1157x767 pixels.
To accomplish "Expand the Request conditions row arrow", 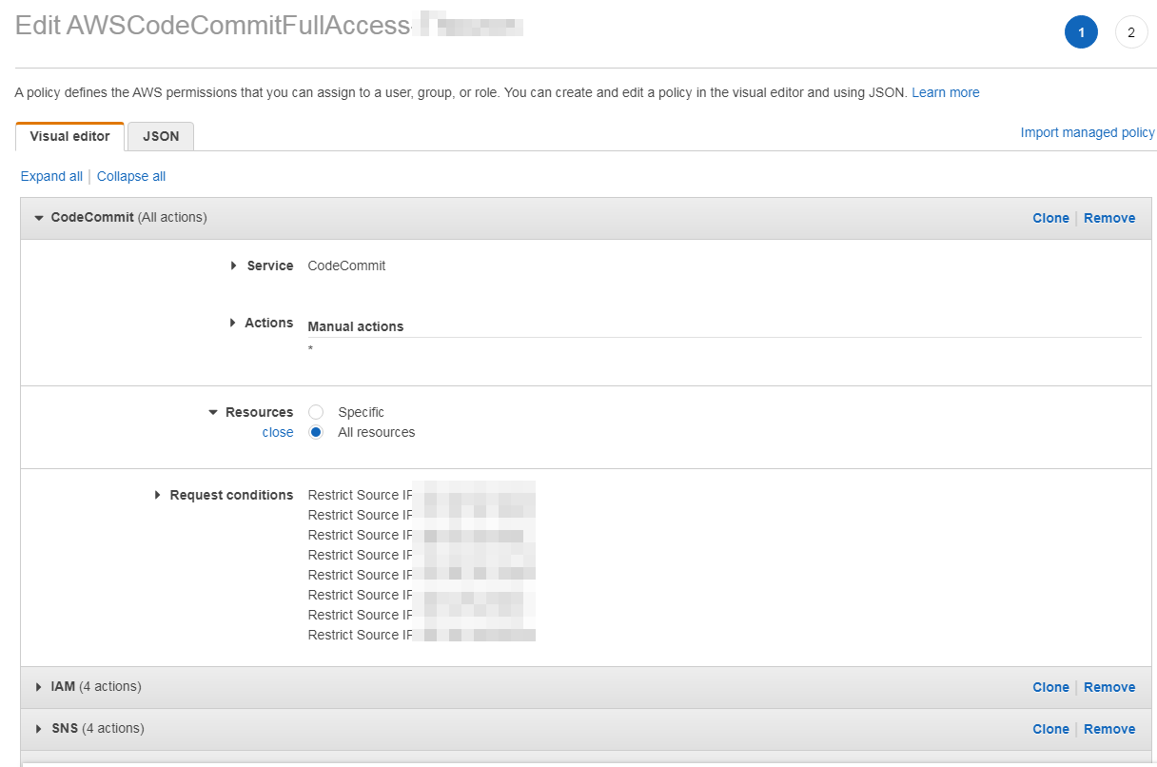I will coord(157,495).
